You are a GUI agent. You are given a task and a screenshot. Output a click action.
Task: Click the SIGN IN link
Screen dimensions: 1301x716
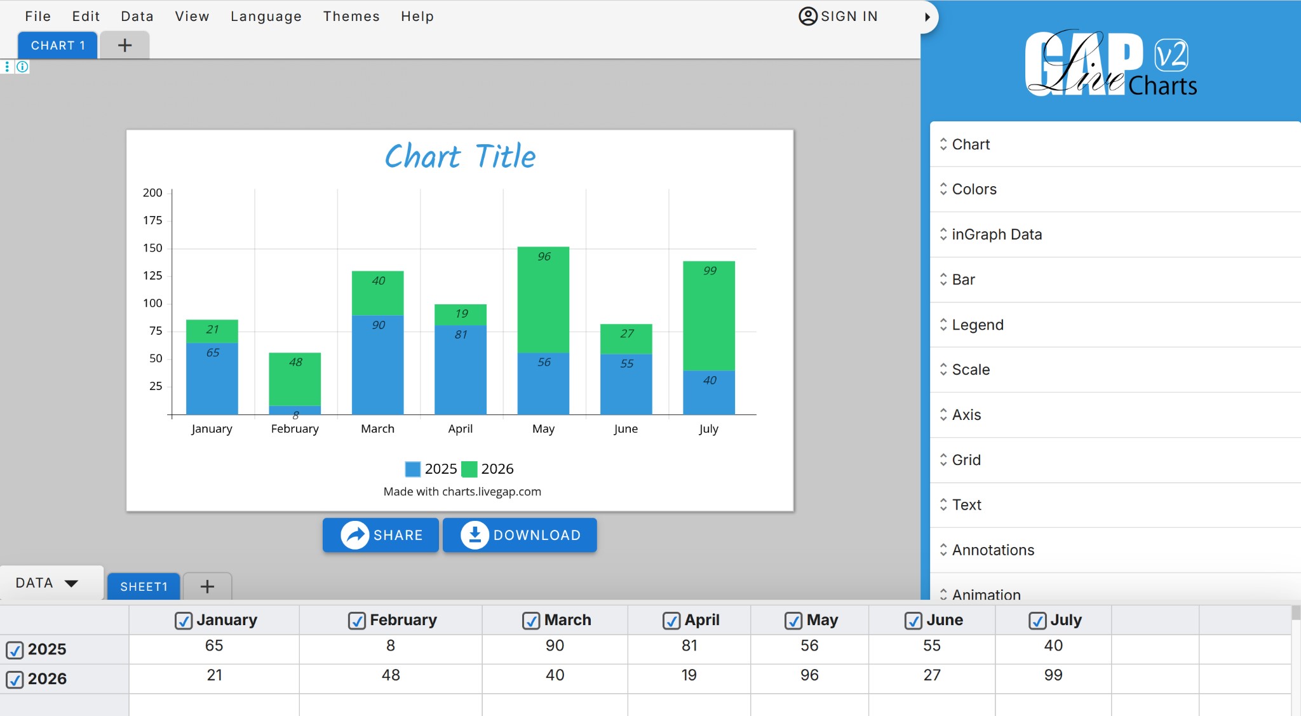(x=849, y=17)
